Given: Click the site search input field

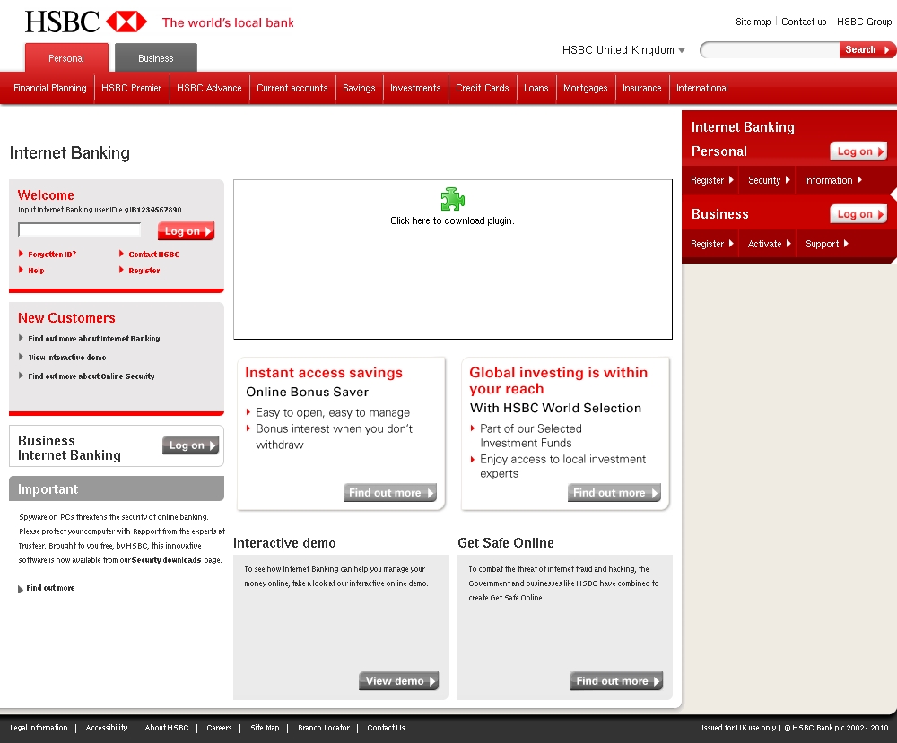Looking at the screenshot, I should 770,49.
